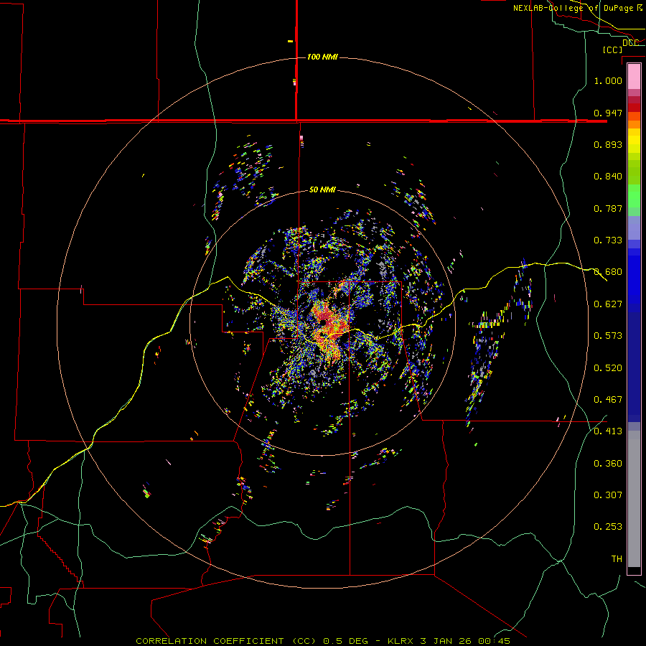The width and height of the screenshot is (646, 646).
Task: Select the 50 NMI range ring label
Action: tap(322, 189)
